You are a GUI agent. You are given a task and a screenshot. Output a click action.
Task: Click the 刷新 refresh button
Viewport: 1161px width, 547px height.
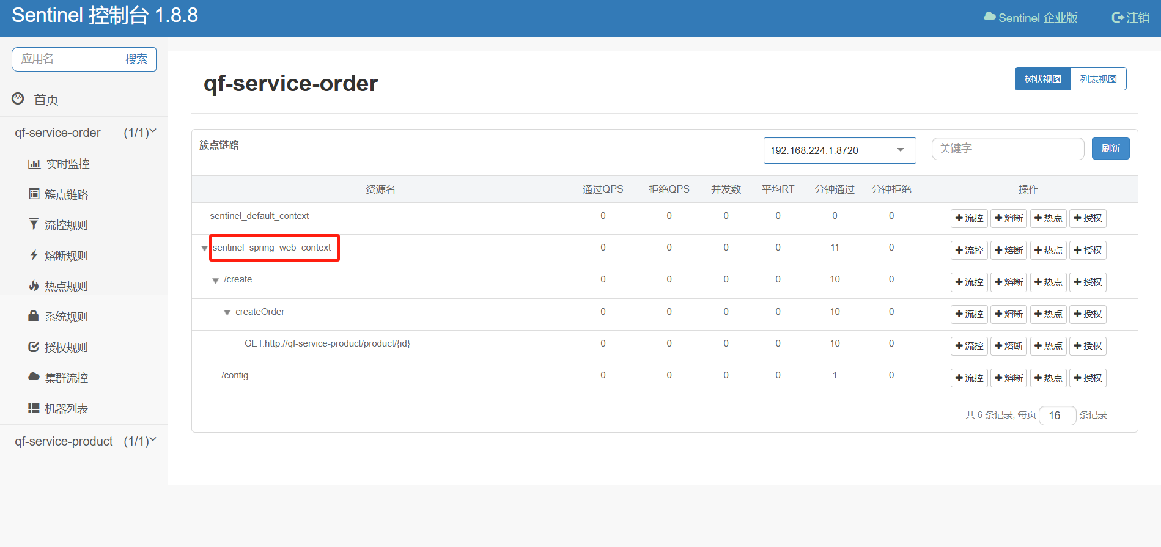tap(1111, 149)
